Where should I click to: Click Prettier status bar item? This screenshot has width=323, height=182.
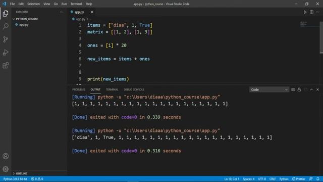tap(299, 179)
